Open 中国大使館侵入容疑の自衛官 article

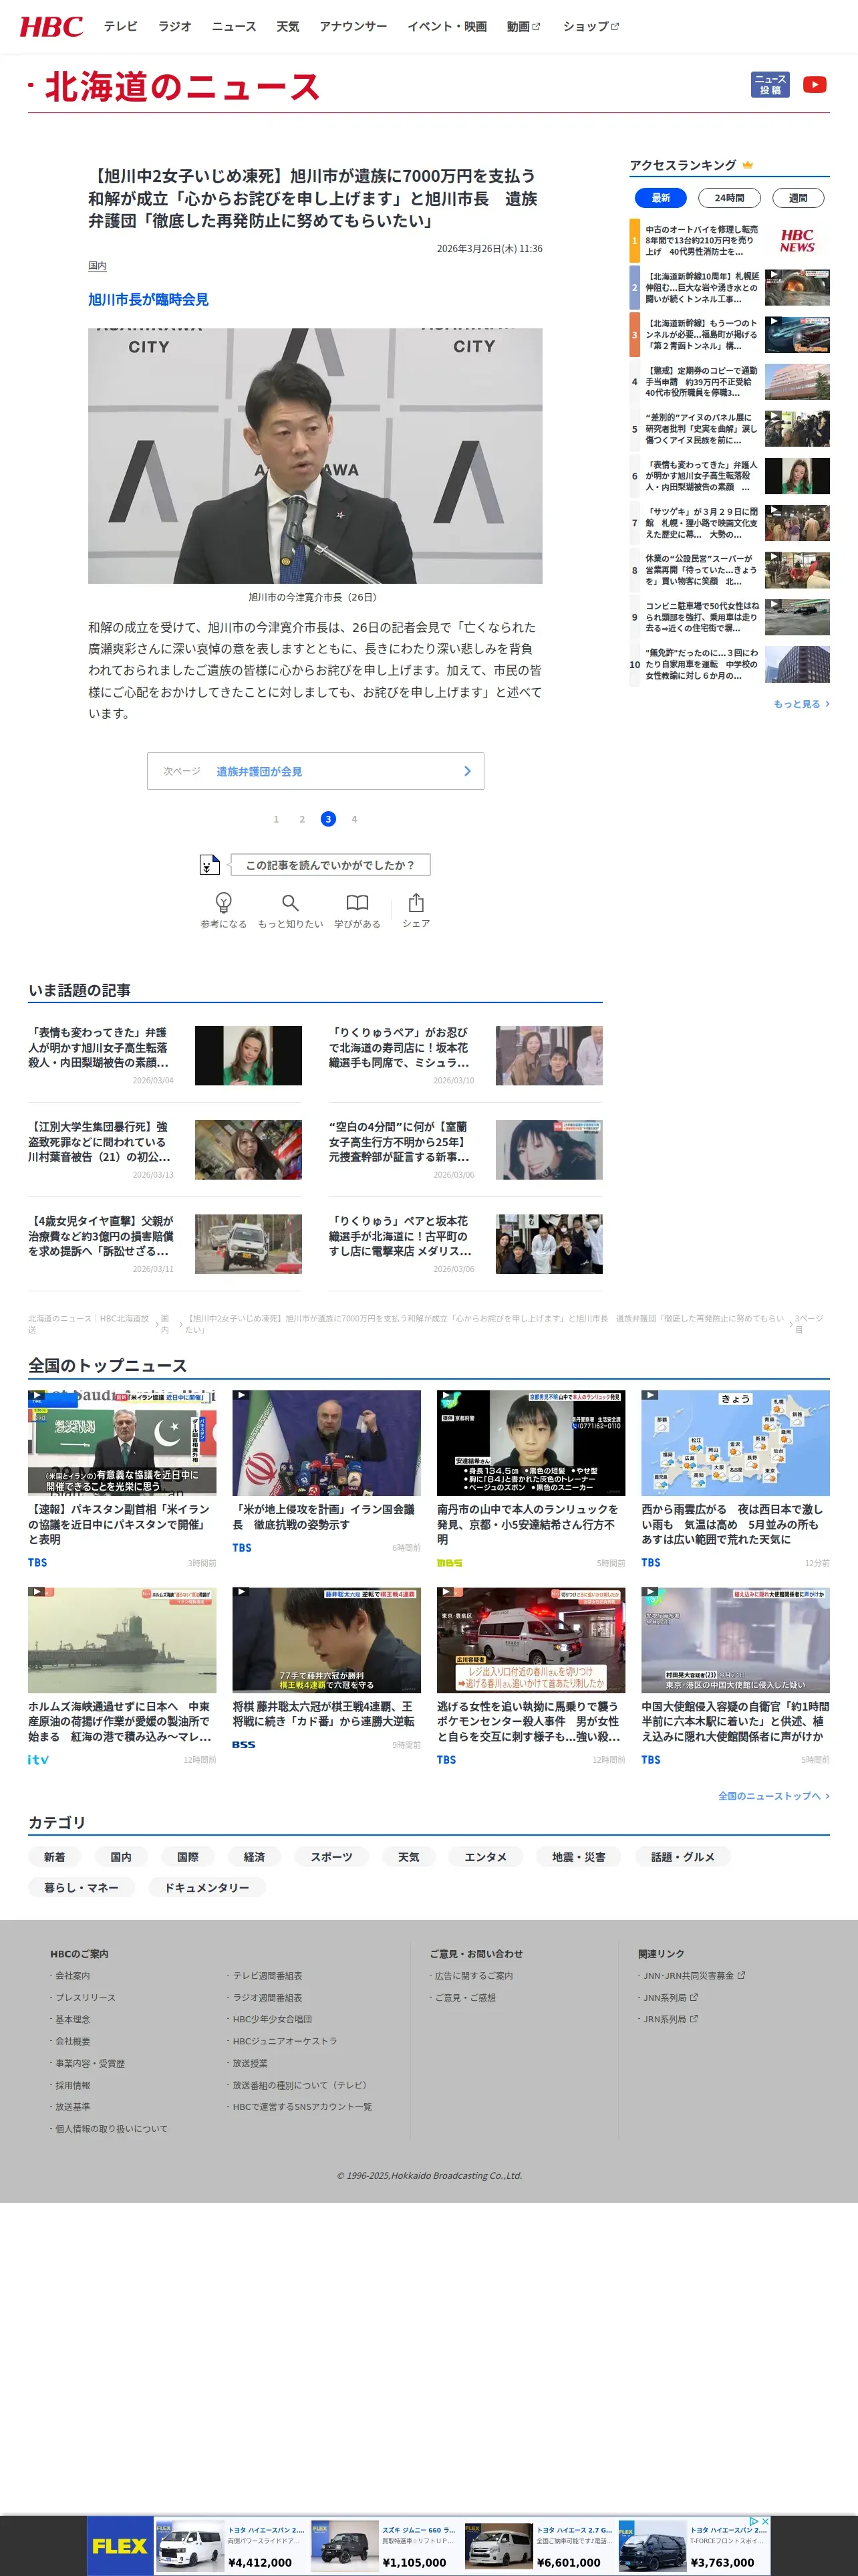[x=735, y=1676]
